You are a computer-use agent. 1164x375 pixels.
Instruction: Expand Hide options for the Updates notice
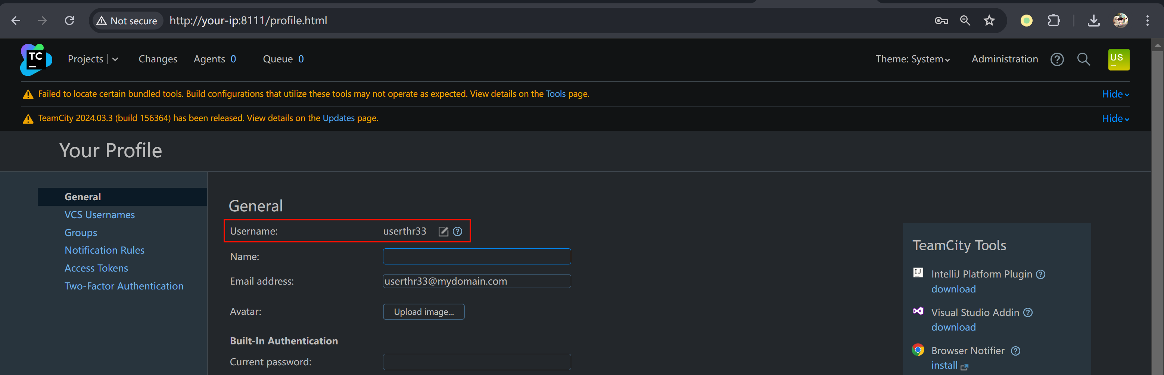point(1115,118)
